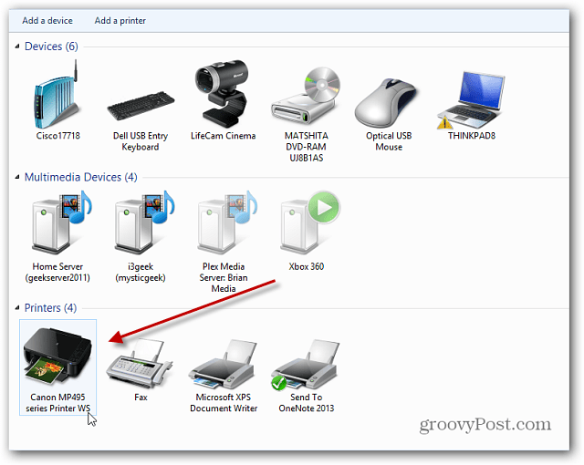Image resolution: width=584 pixels, height=465 pixels.
Task: Click the MATSHITA DVD-RAM UJ8B1AS label
Action: [x=307, y=147]
